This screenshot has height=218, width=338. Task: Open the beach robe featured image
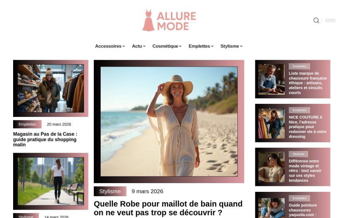pyautogui.click(x=169, y=121)
